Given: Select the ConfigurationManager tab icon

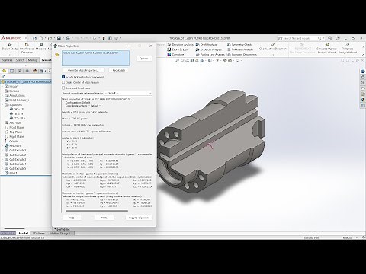Looking at the screenshot, I should (19, 71).
